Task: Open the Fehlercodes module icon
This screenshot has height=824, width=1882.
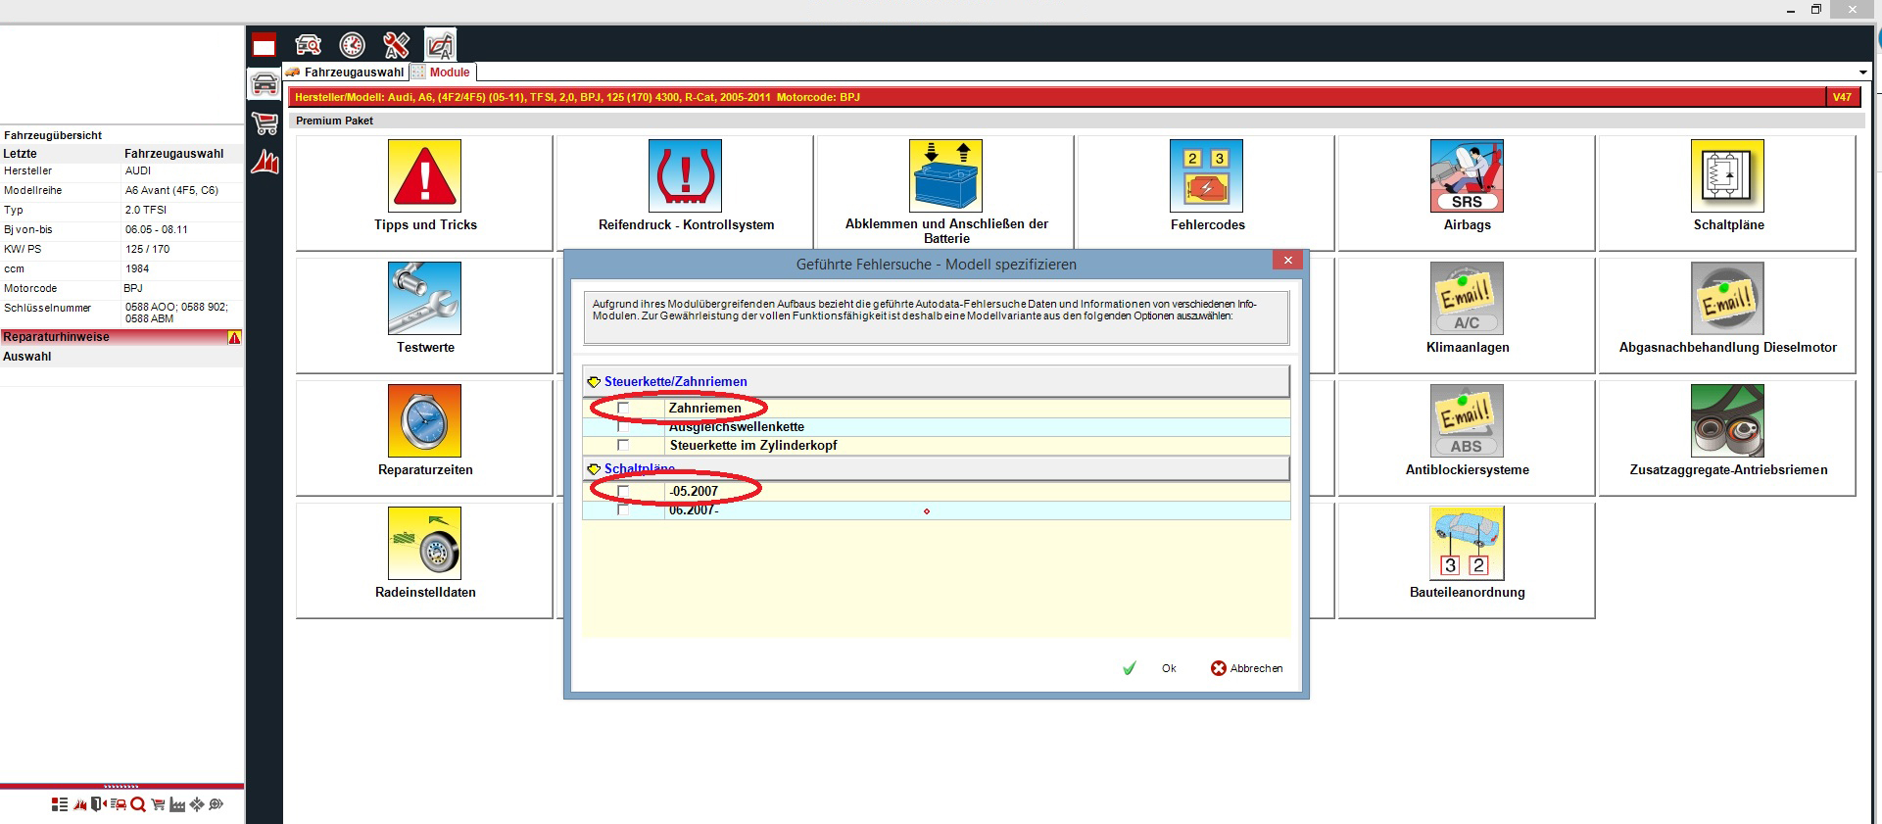Action: [1206, 176]
